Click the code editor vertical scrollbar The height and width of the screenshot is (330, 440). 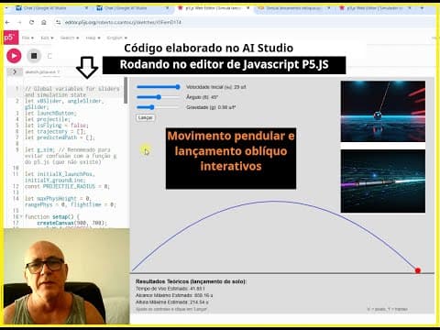coord(126,90)
